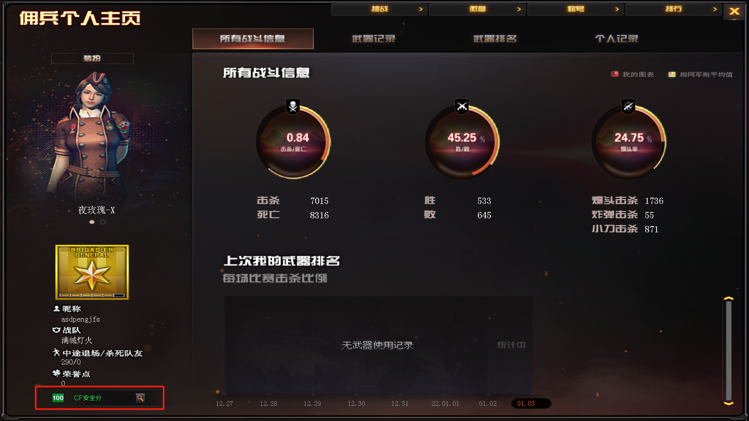
Task: Click the green 100 safety score badge
Action: [58, 398]
